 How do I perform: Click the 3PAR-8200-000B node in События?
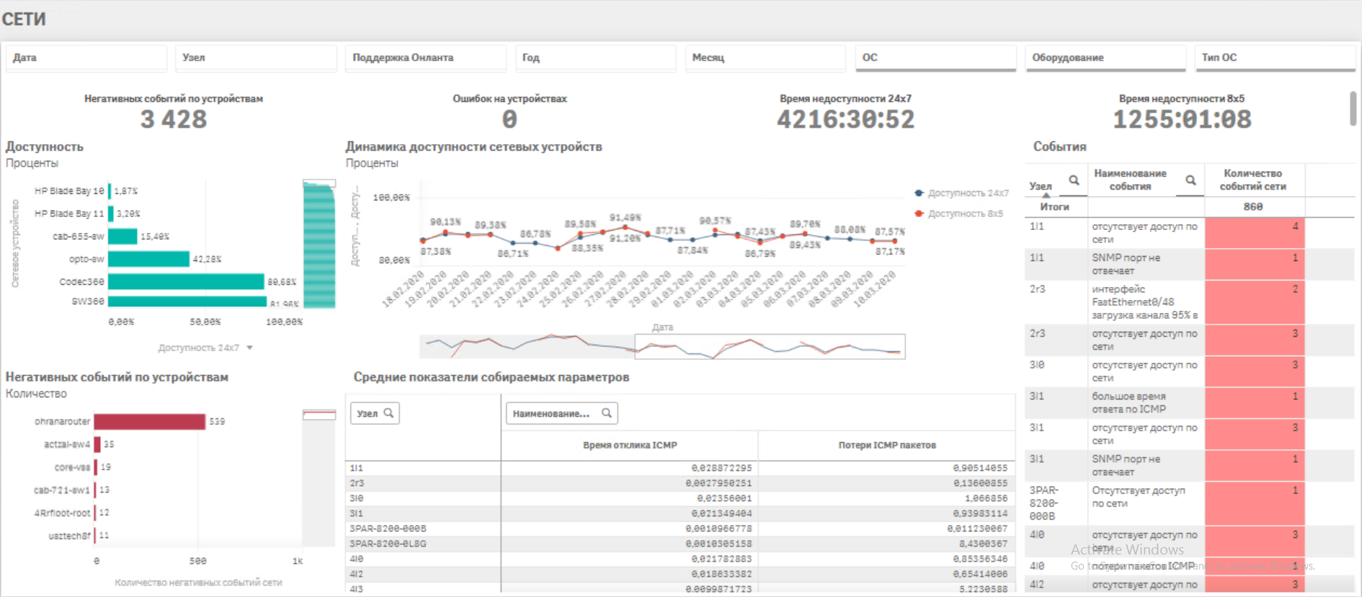click(1044, 503)
